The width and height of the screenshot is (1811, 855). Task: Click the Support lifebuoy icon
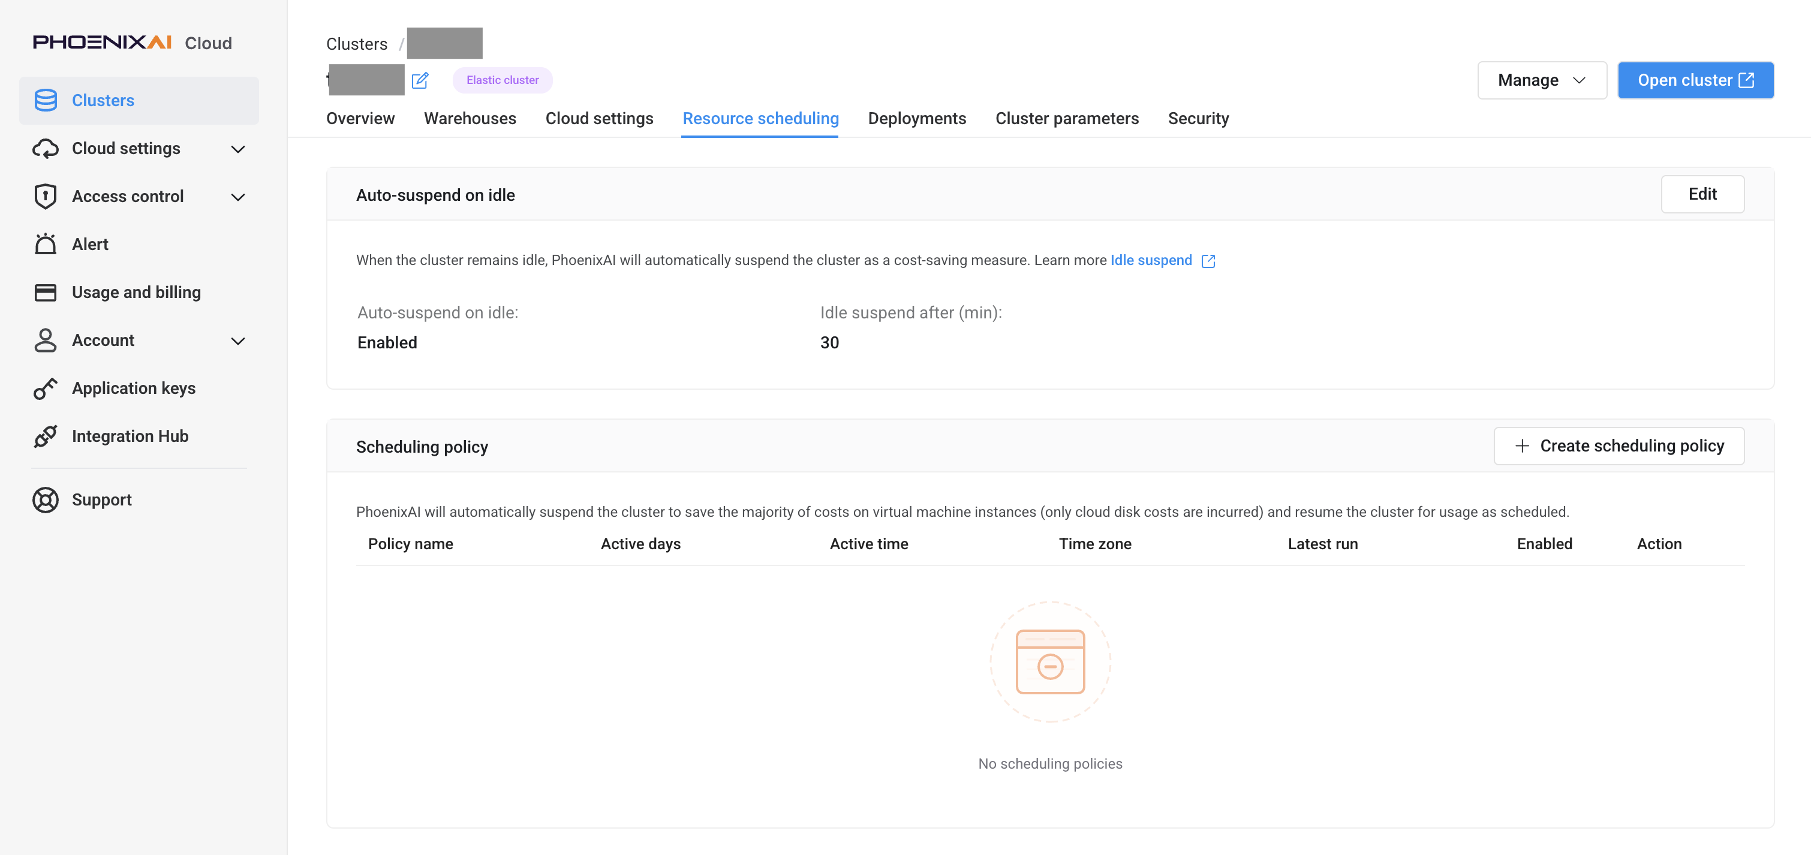pos(46,500)
